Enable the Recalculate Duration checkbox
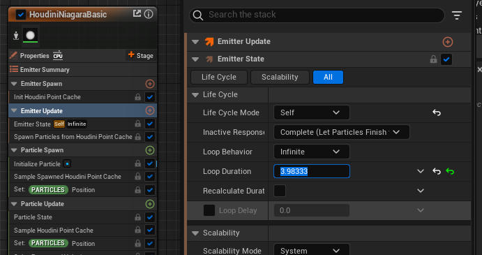482x255 pixels. pos(280,191)
